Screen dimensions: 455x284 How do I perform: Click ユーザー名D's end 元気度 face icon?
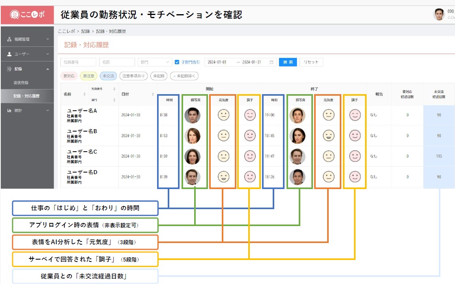click(x=328, y=176)
